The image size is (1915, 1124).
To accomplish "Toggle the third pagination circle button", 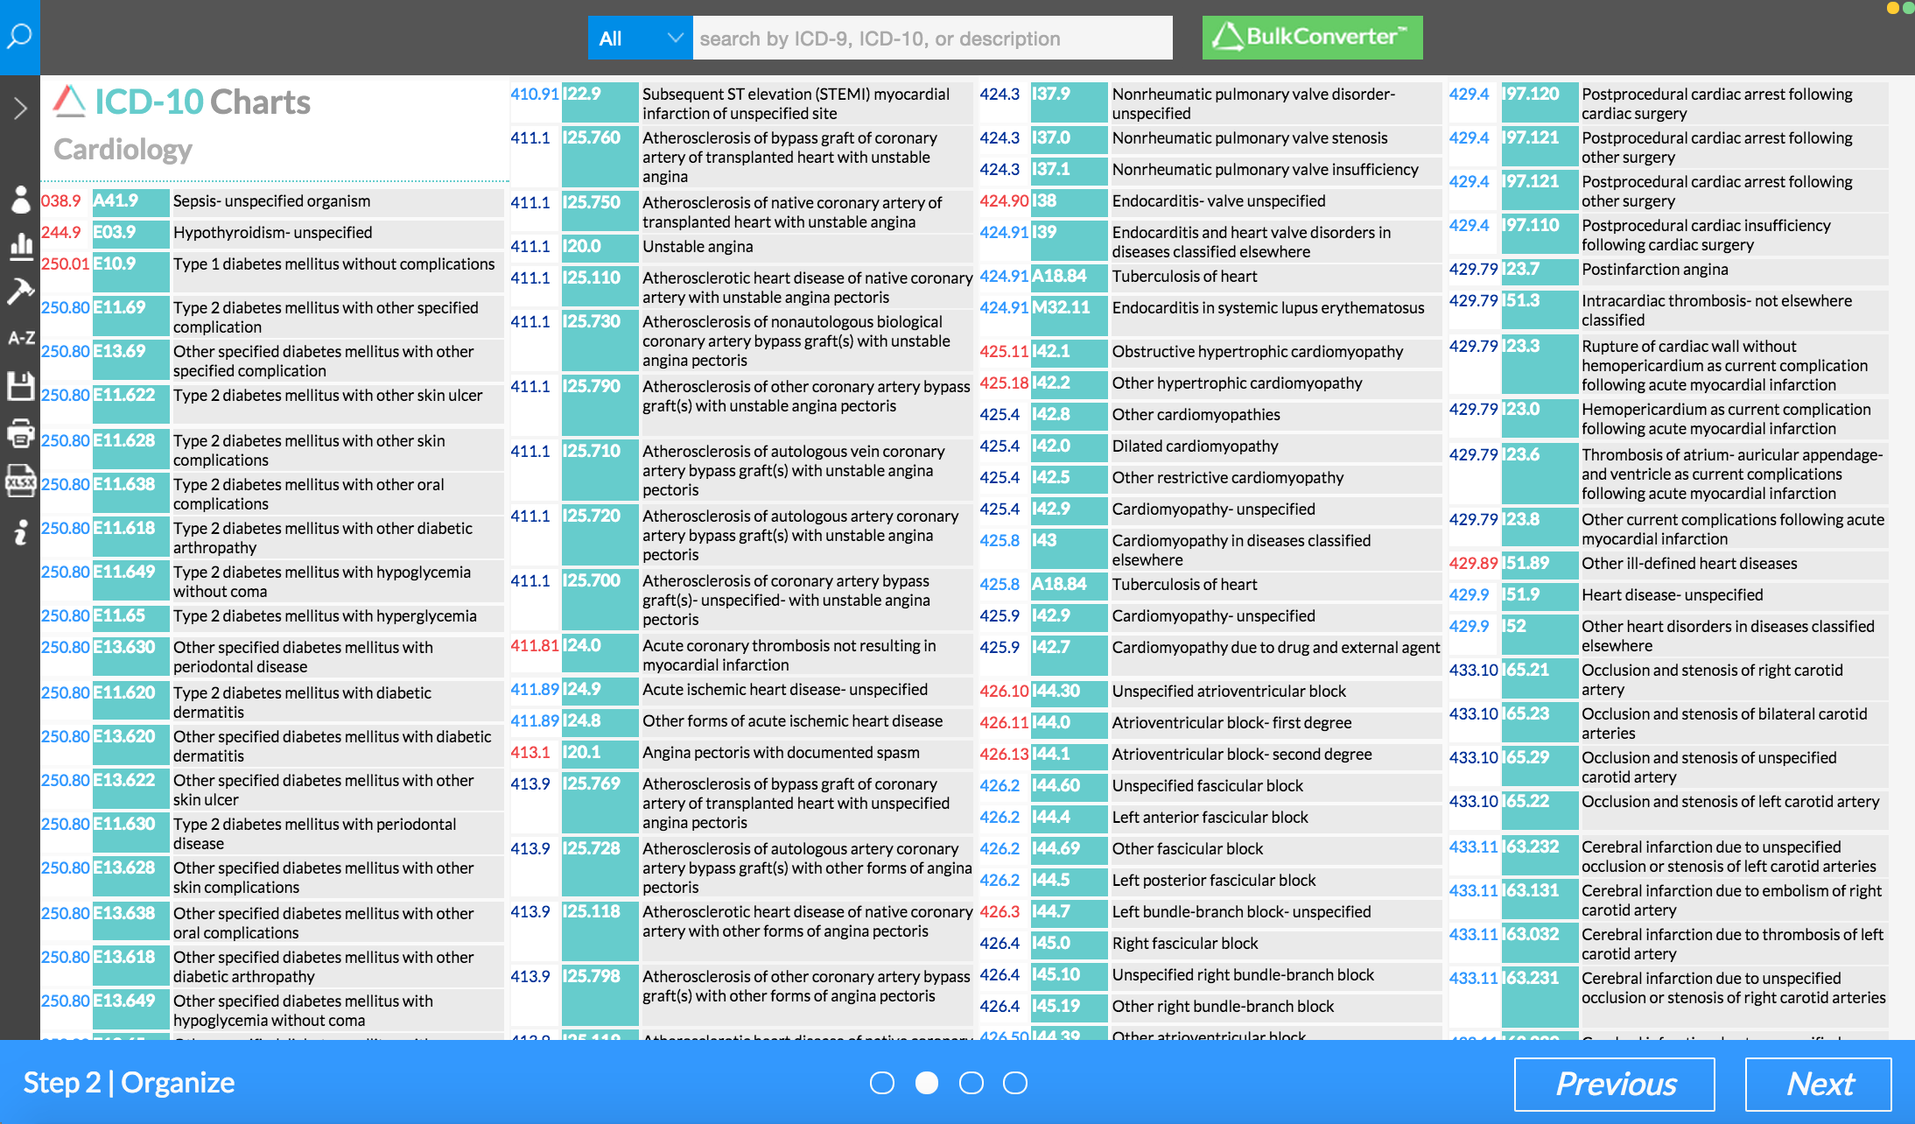I will pyautogui.click(x=972, y=1084).
